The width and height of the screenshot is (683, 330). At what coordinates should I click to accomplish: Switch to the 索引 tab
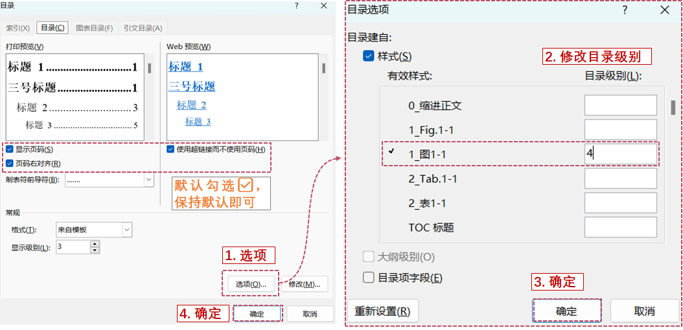point(18,28)
